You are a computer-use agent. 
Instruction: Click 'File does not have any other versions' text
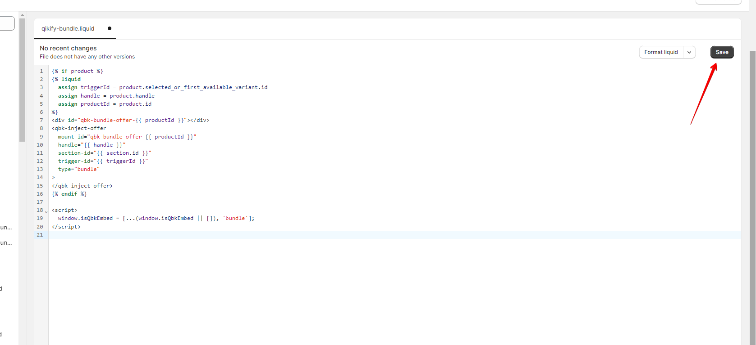pos(87,57)
